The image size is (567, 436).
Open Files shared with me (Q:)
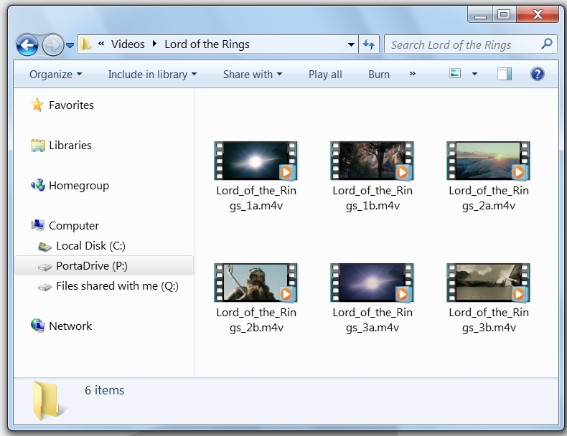point(117,286)
